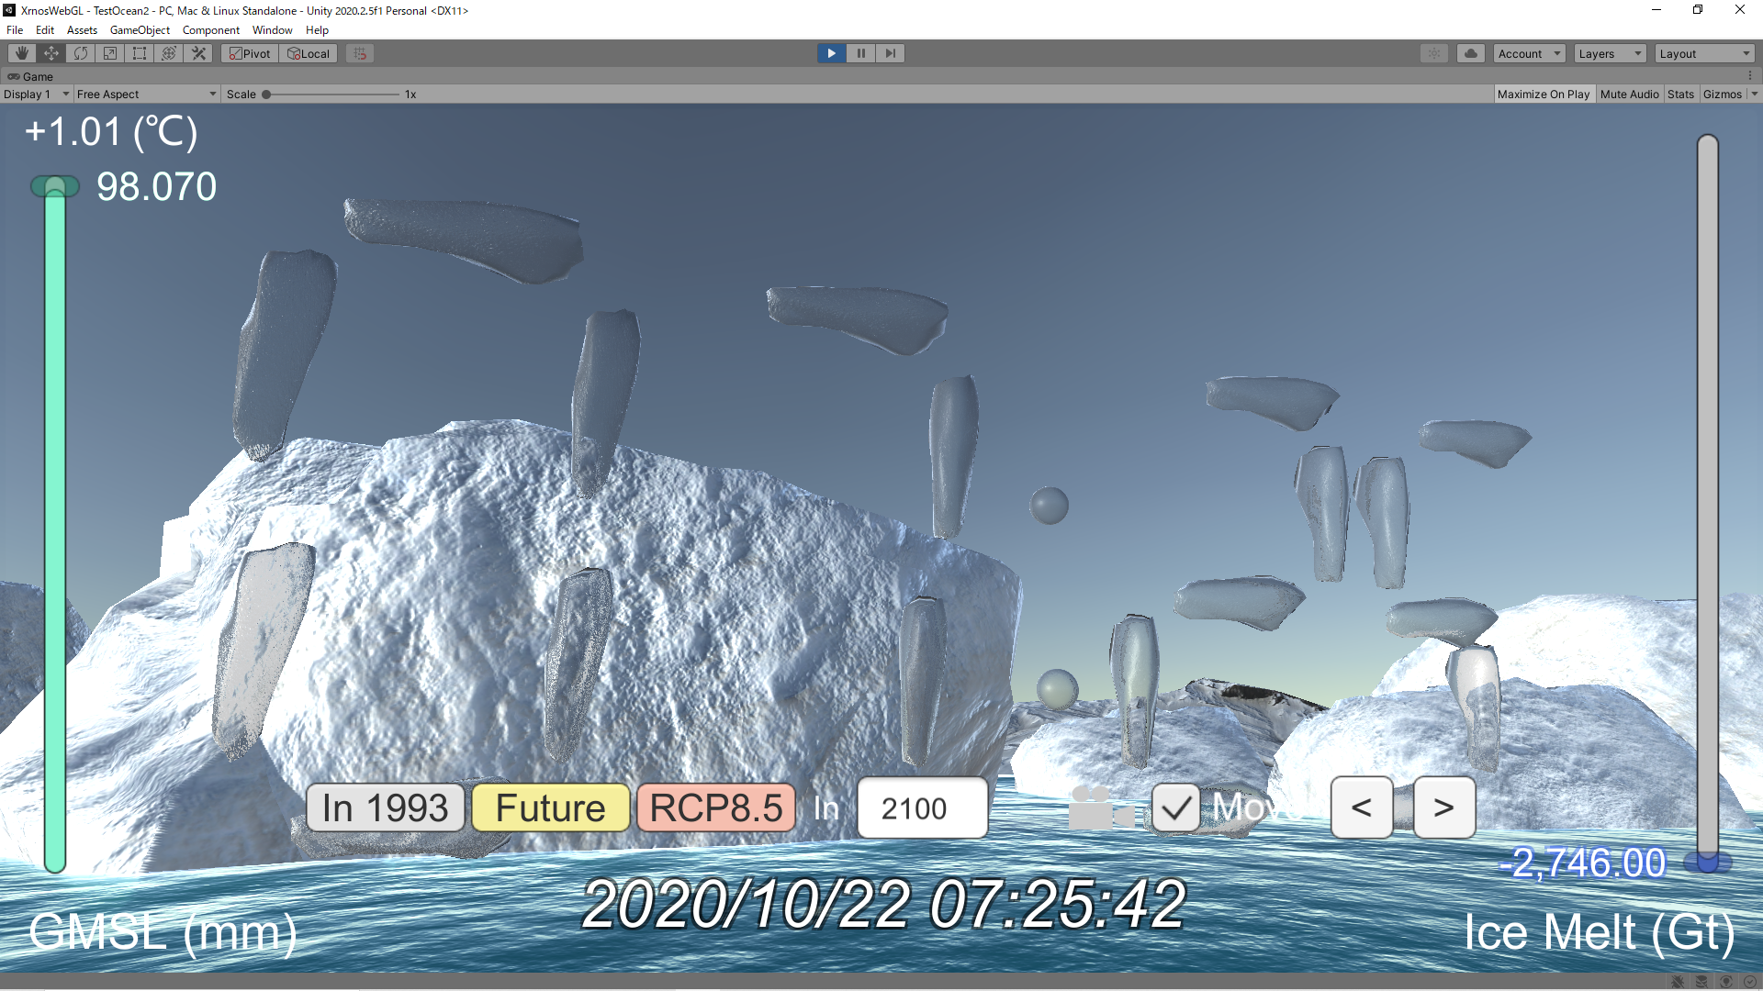
Task: Select the Hand tool
Action: [22, 53]
